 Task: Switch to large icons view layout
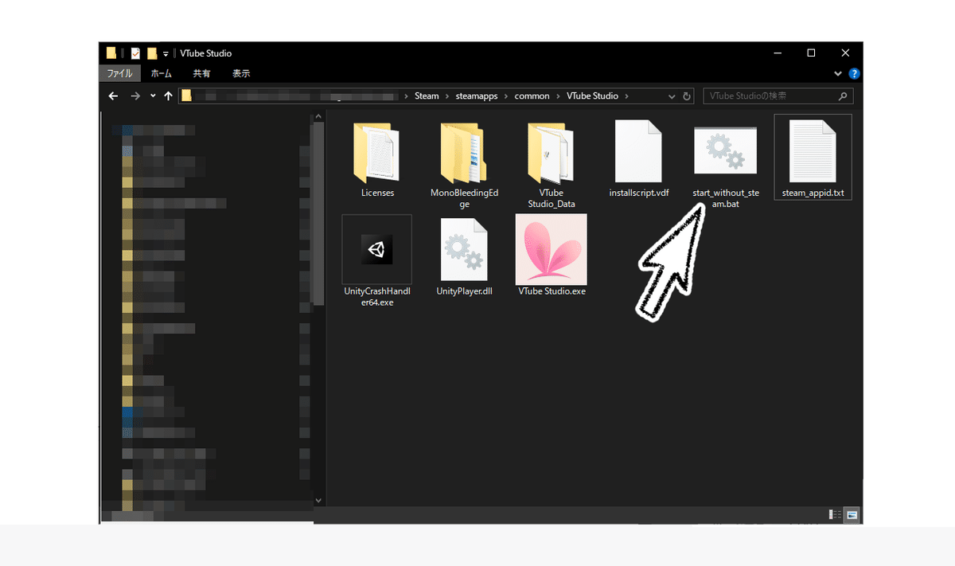pos(852,514)
